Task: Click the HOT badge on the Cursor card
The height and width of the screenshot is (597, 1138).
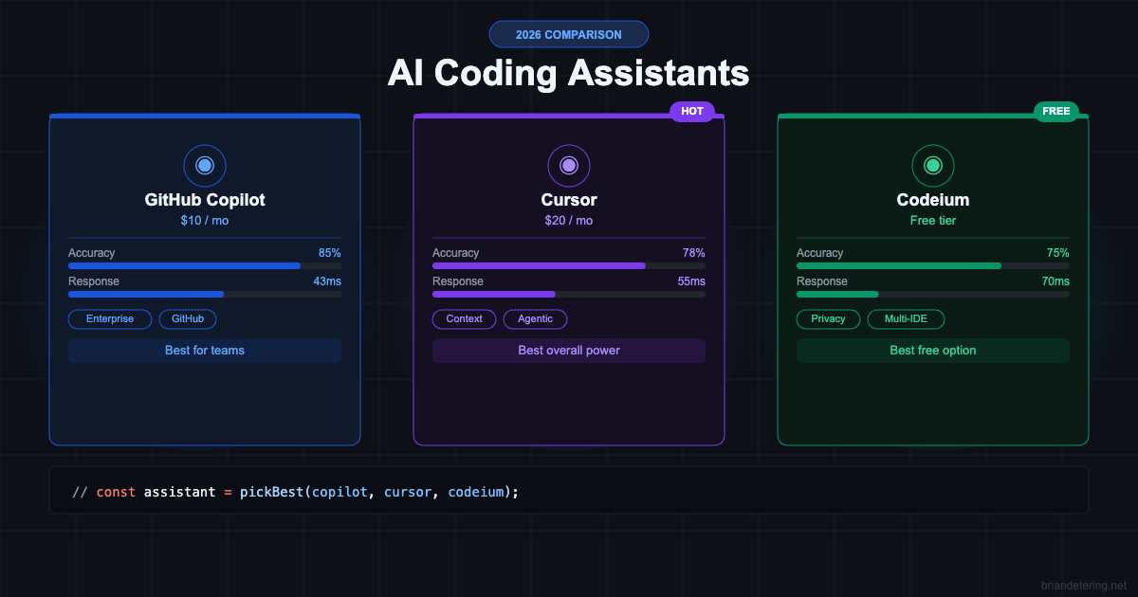Action: (692, 111)
